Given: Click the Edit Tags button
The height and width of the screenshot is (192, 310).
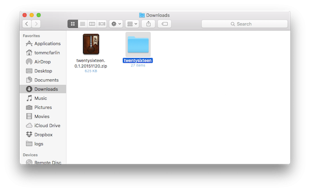Looking at the screenshot, I should [164, 24].
